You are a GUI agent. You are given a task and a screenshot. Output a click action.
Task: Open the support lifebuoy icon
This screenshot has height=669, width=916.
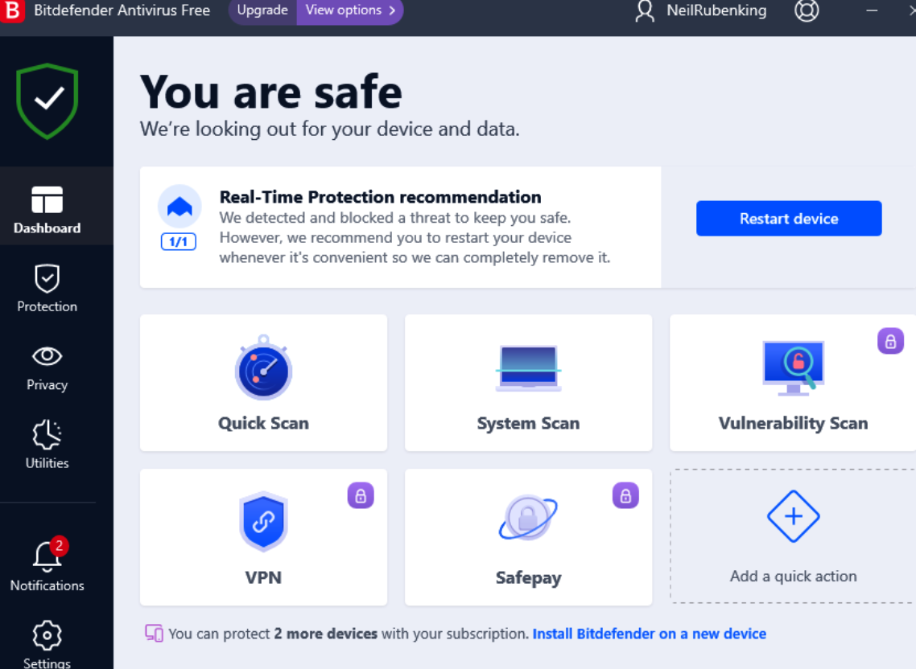(x=807, y=10)
